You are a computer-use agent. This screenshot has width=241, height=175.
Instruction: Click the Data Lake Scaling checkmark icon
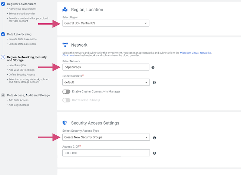(3, 34)
